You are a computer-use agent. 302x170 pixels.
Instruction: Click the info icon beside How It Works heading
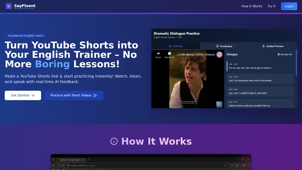click(114, 141)
